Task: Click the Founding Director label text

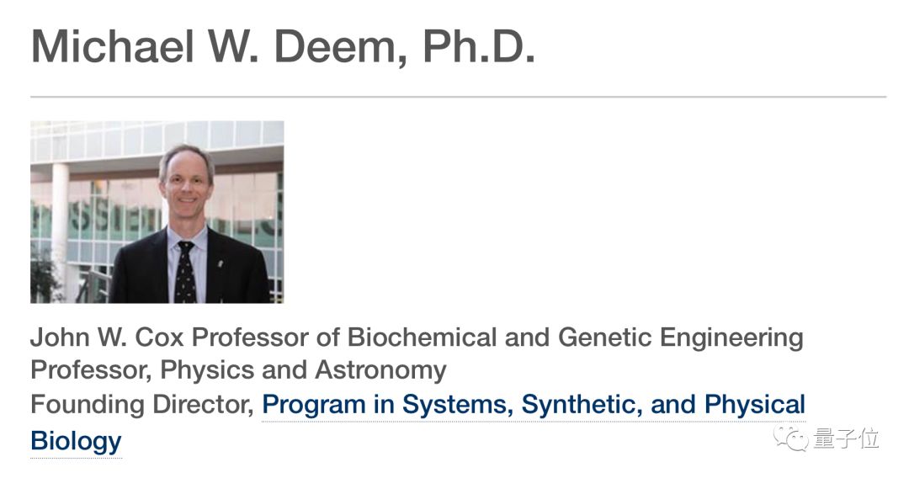Action: 142,405
